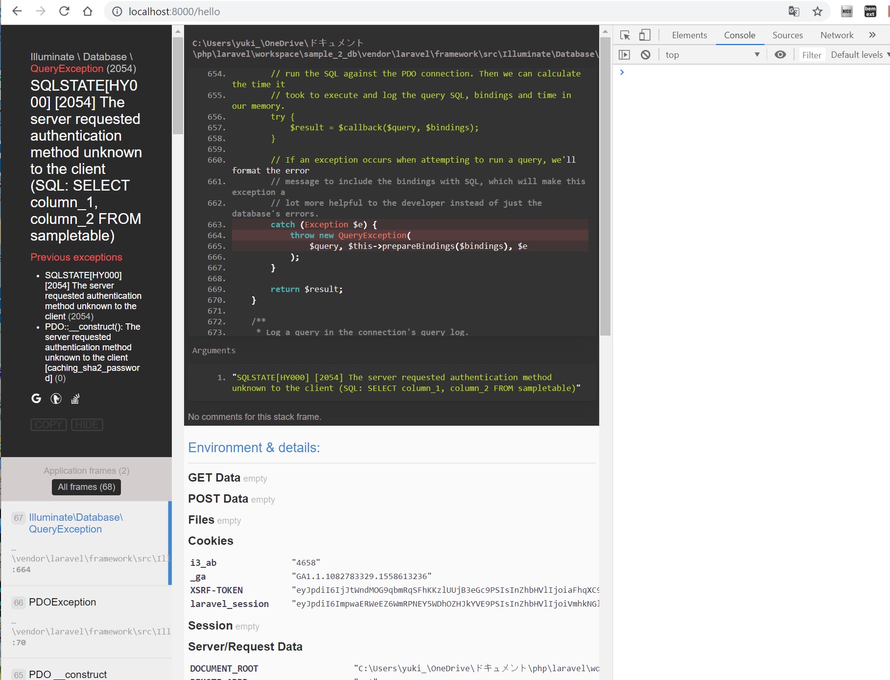This screenshot has width=890, height=680.
Task: Click the translate page icon
Action: point(794,12)
